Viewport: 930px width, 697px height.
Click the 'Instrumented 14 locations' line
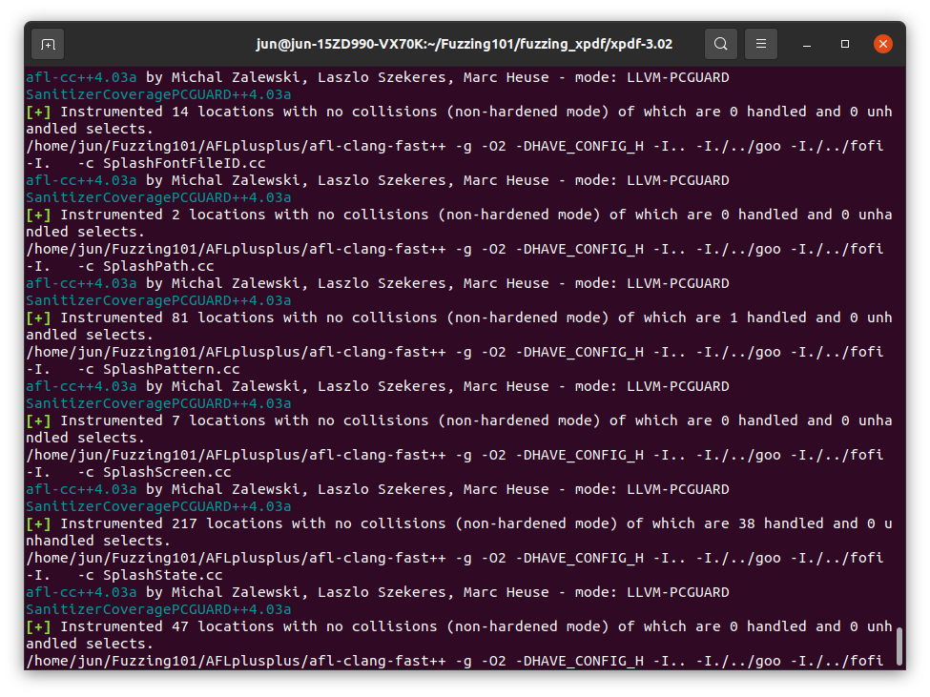459,112
